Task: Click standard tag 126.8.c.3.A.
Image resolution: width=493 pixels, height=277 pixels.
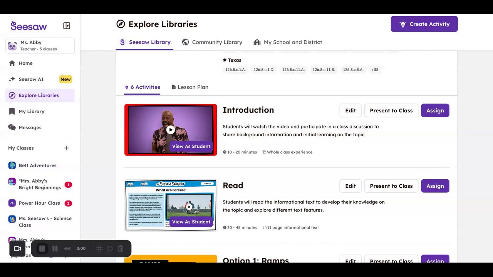Action: coord(353,70)
